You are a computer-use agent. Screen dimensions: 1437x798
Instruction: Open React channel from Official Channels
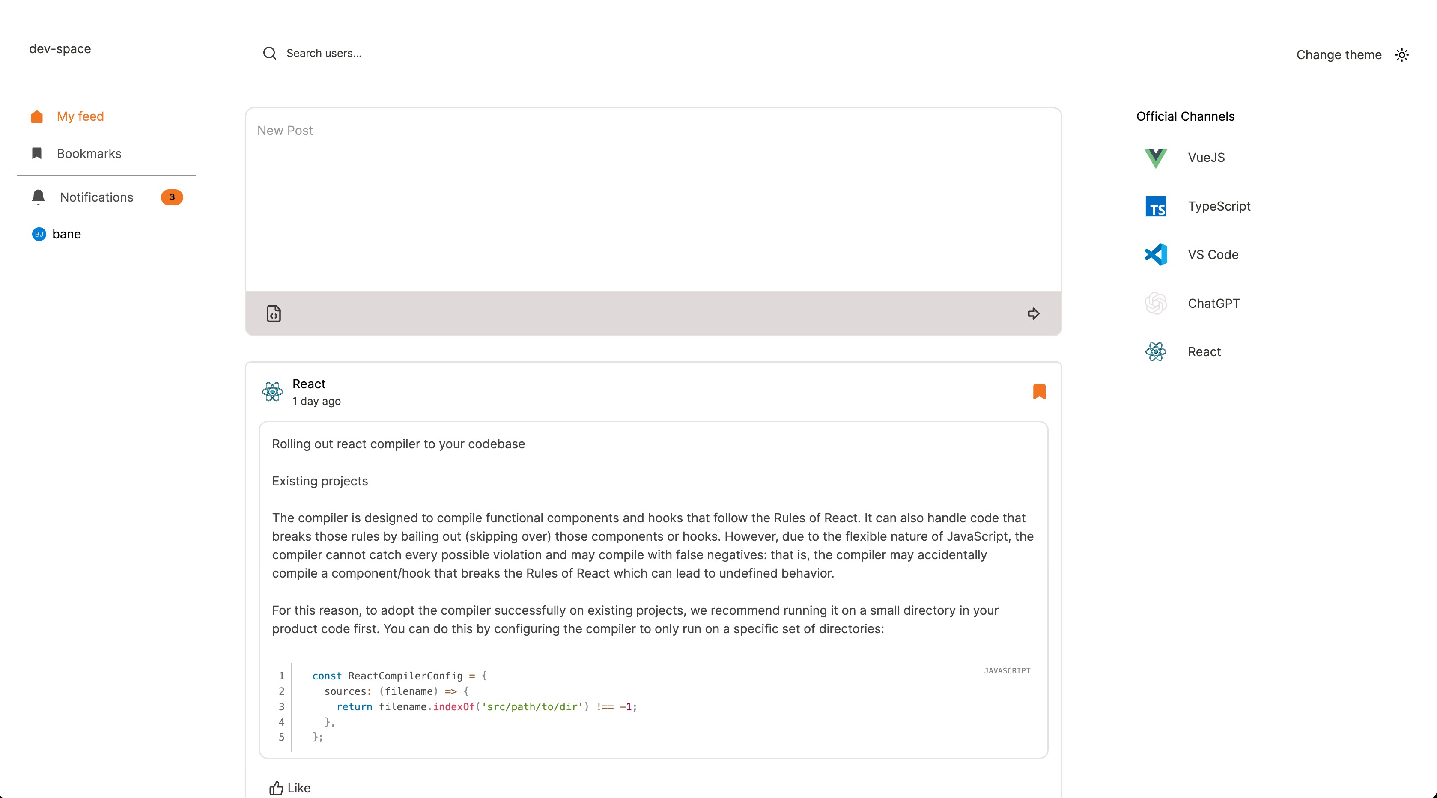[x=1204, y=352]
